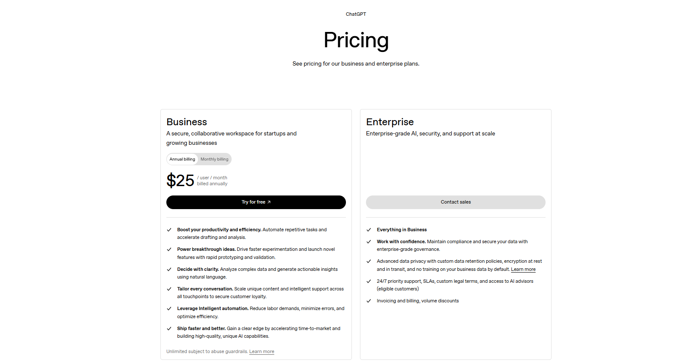Click checkmark next to Work with confidence
Viewport: 691px width, 362px height.
(369, 242)
